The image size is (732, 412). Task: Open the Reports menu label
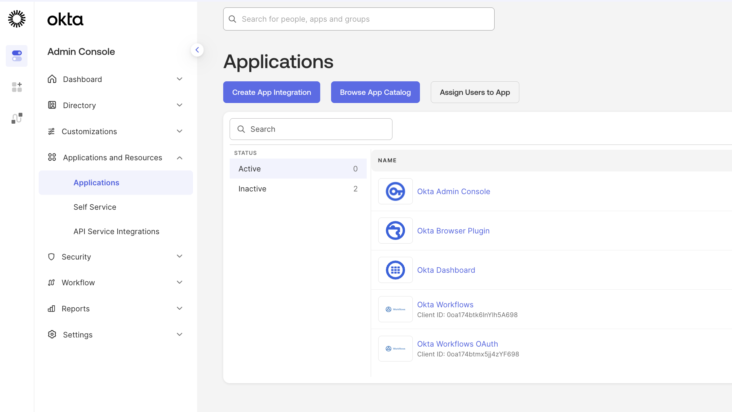pyautogui.click(x=76, y=309)
